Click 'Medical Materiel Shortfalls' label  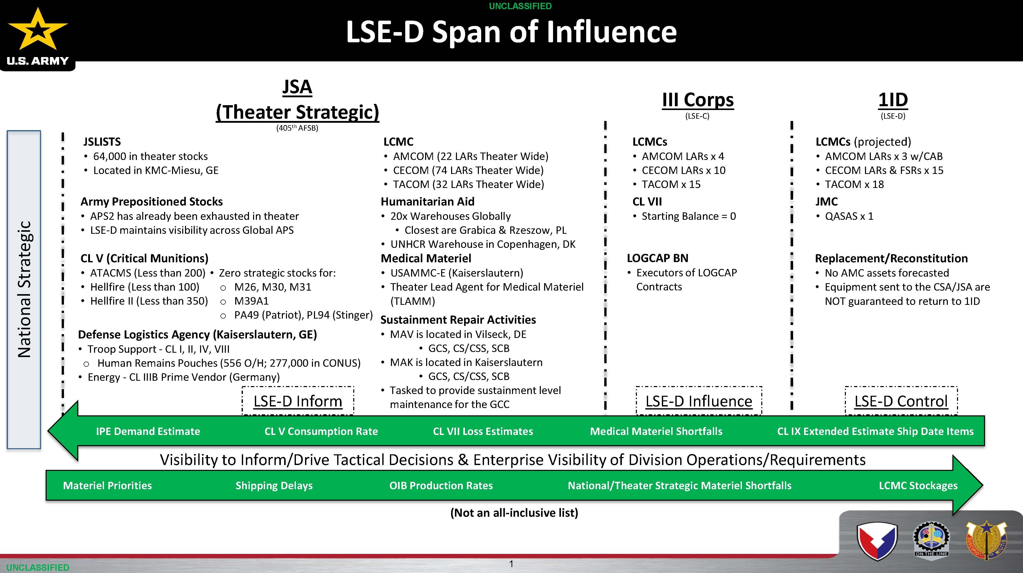coord(656,431)
